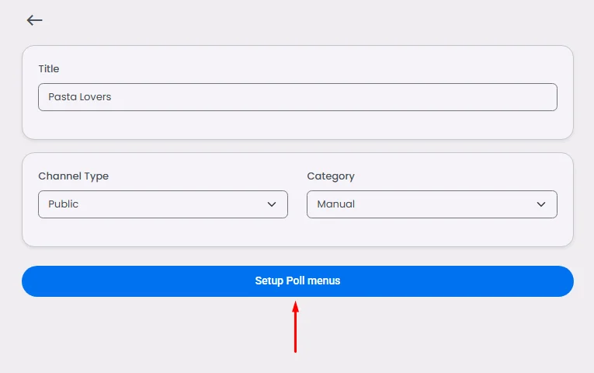Open the Channel Type dropdown
The width and height of the screenshot is (594, 373).
click(162, 204)
